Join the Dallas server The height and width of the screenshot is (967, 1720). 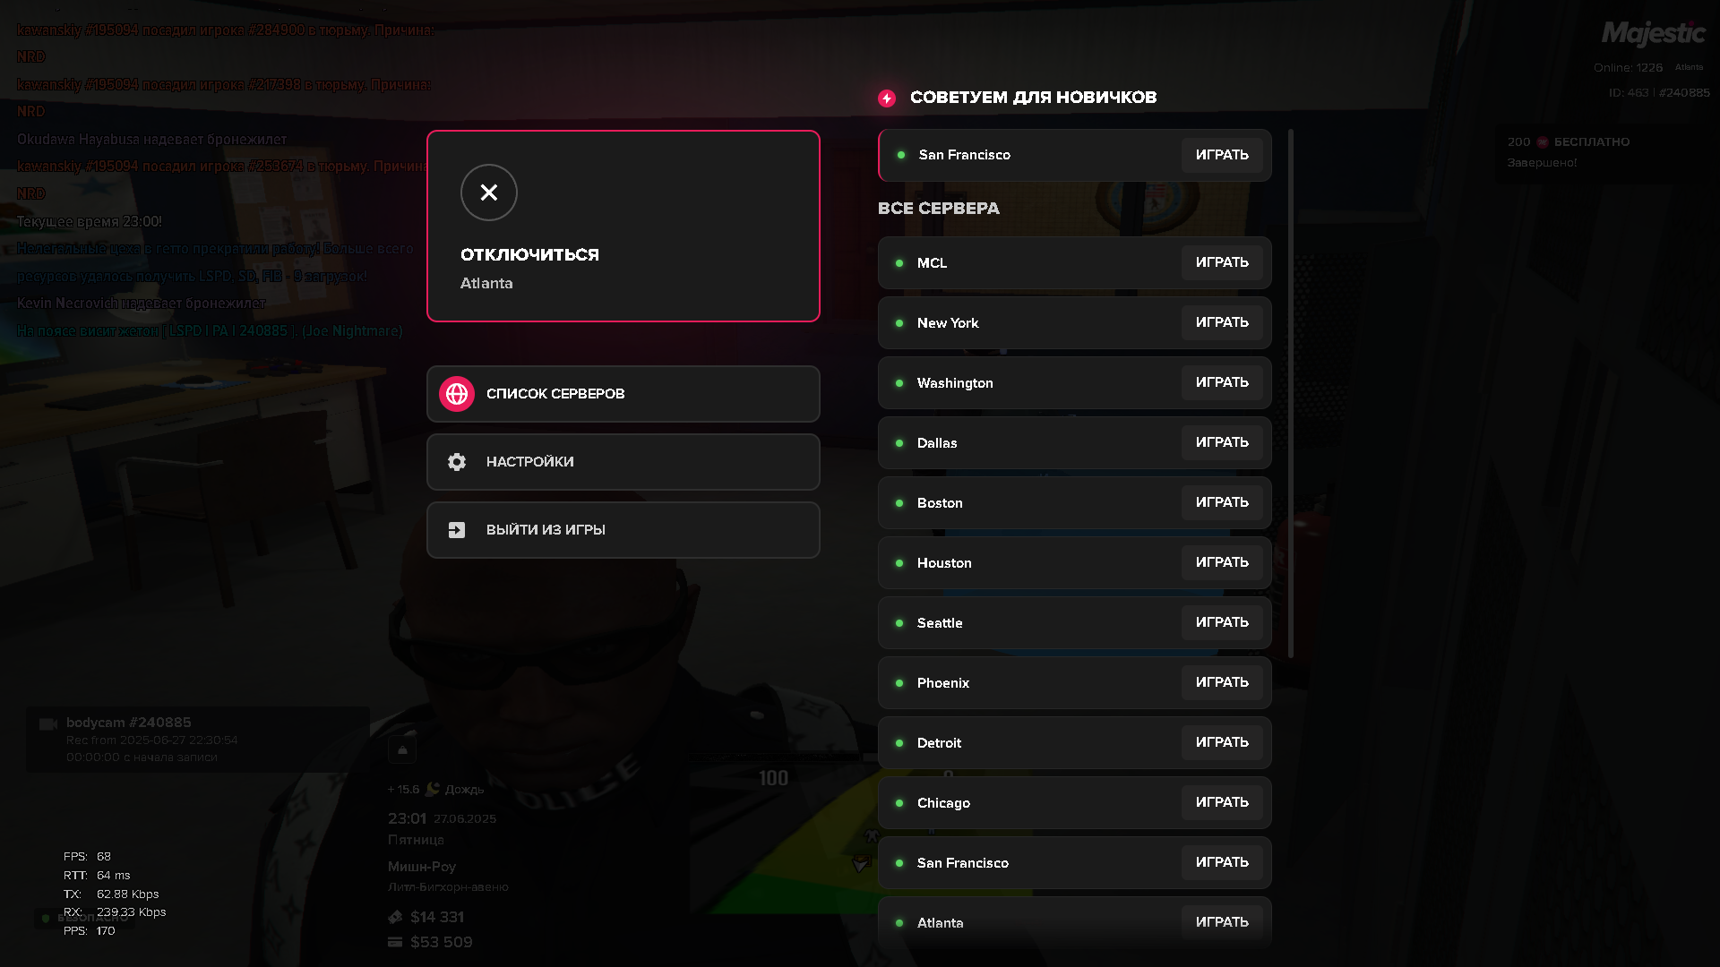coord(1222,442)
